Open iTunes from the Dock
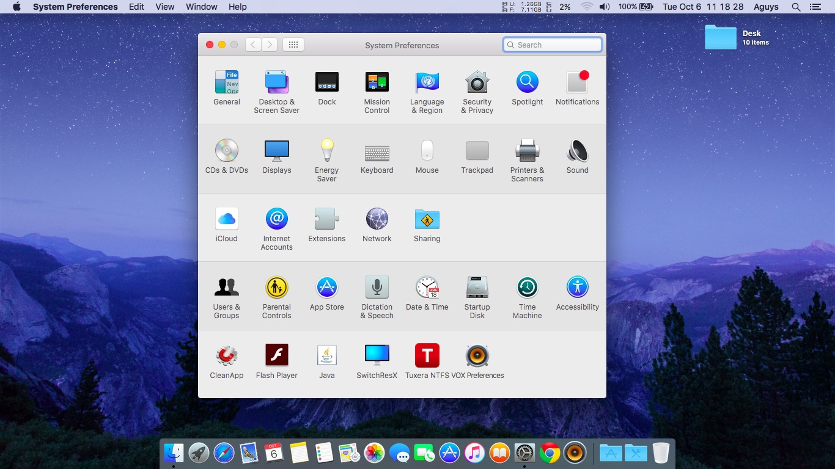 [x=474, y=453]
